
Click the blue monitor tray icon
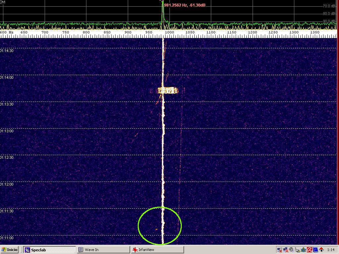pyautogui.click(x=315, y=250)
